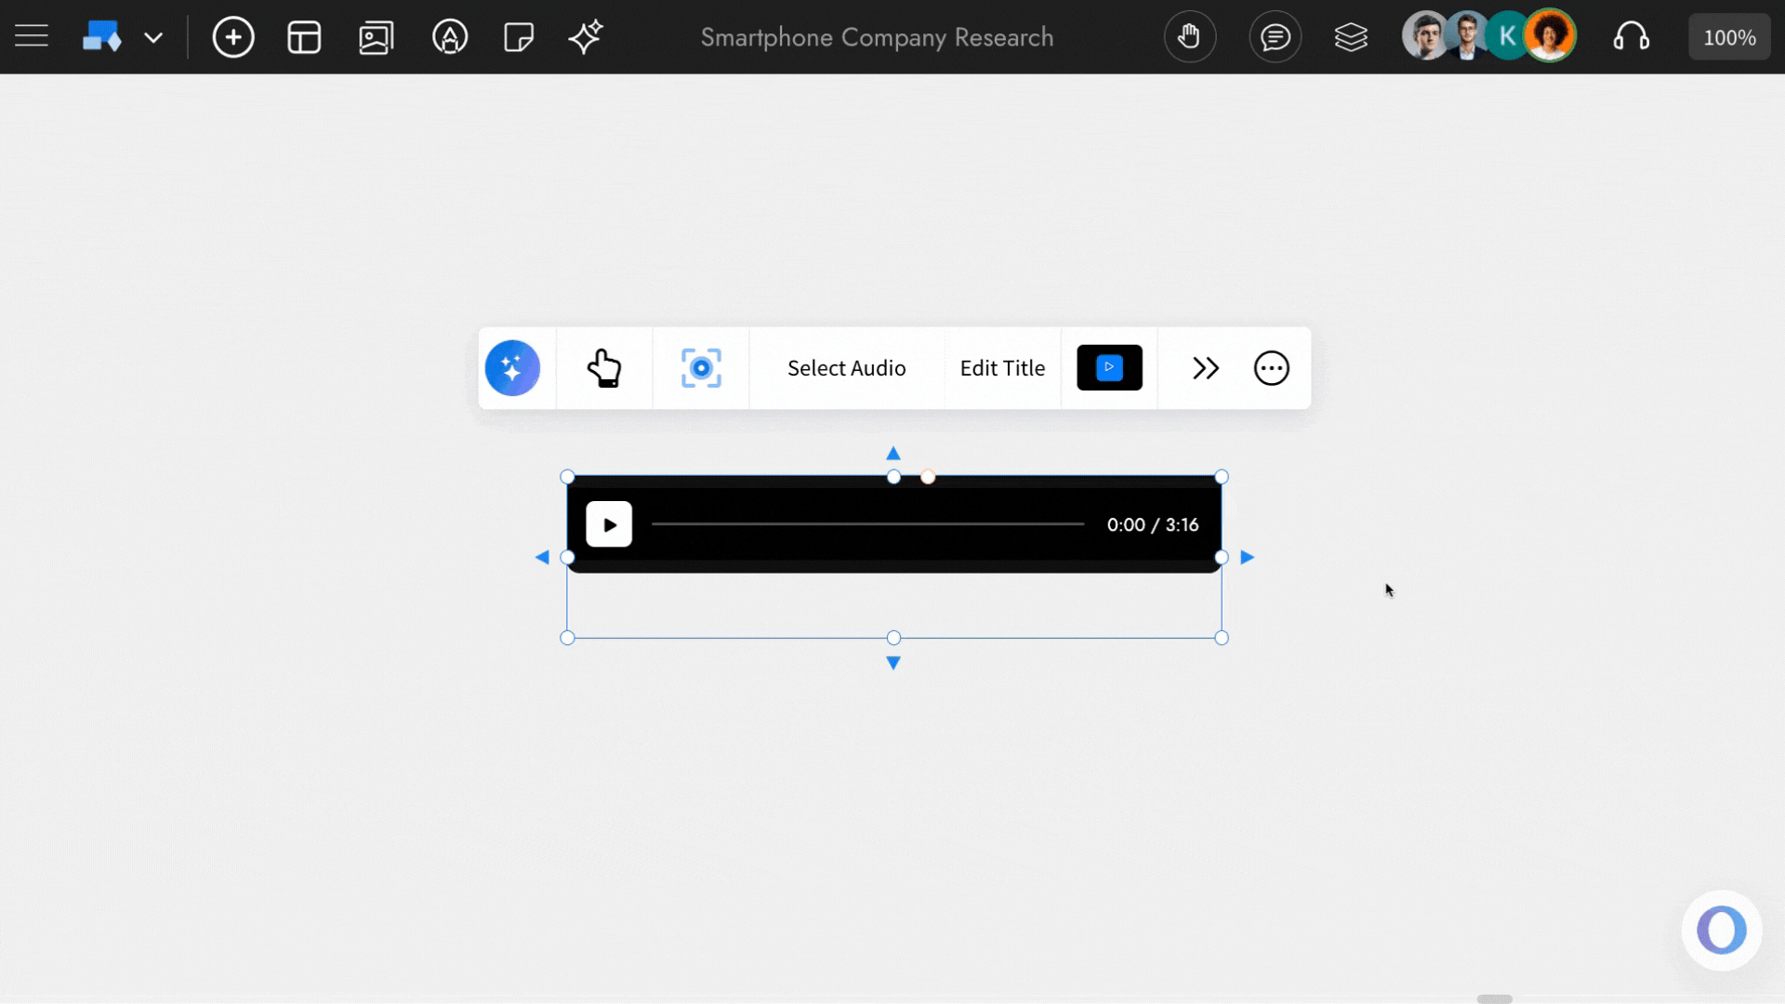Open the hamburger main menu
This screenshot has height=1004, width=1785.
[31, 36]
